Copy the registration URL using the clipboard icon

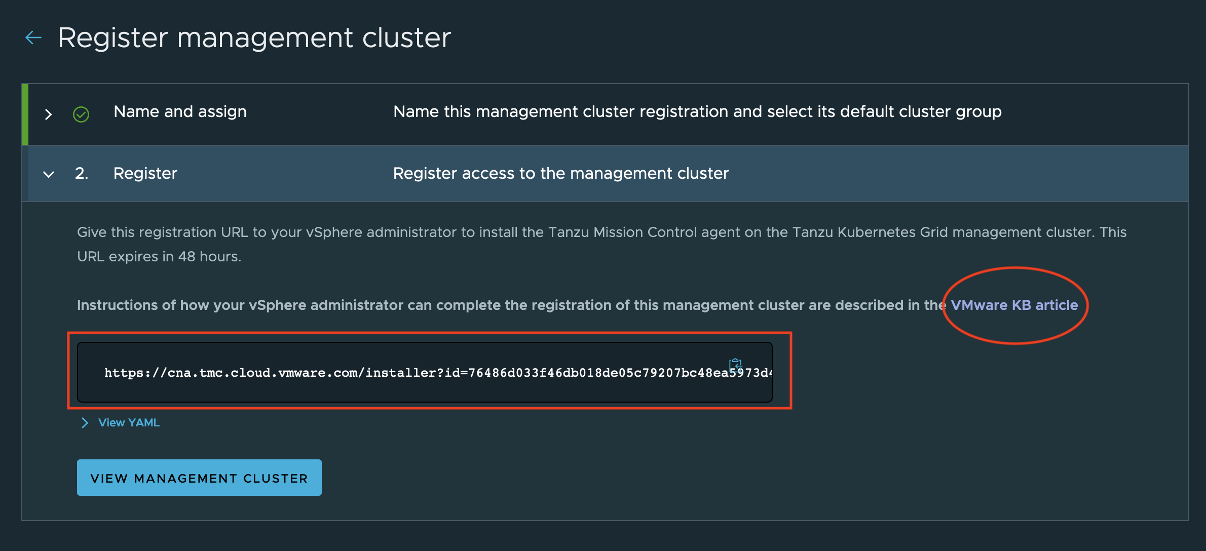coord(734,365)
